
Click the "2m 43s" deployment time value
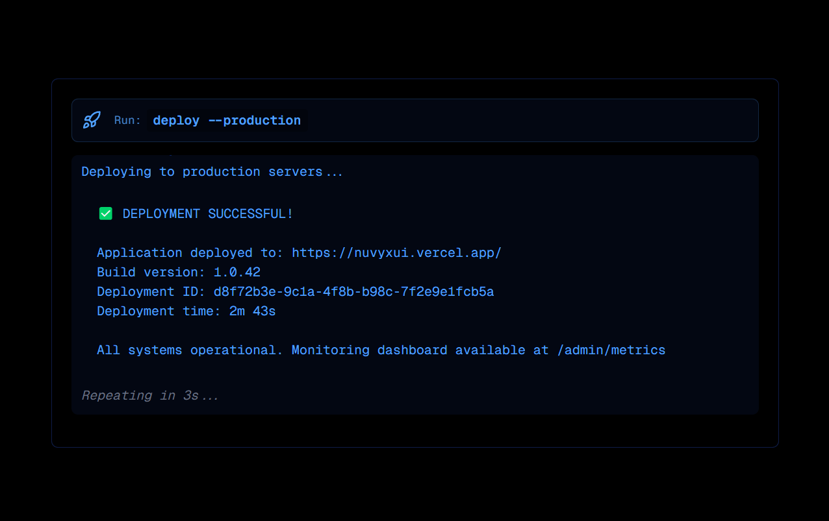tap(252, 311)
